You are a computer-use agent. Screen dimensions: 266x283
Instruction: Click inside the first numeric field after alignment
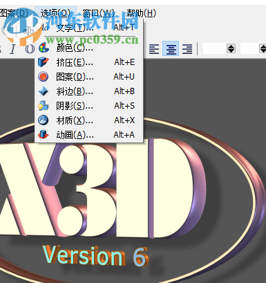click(215, 48)
